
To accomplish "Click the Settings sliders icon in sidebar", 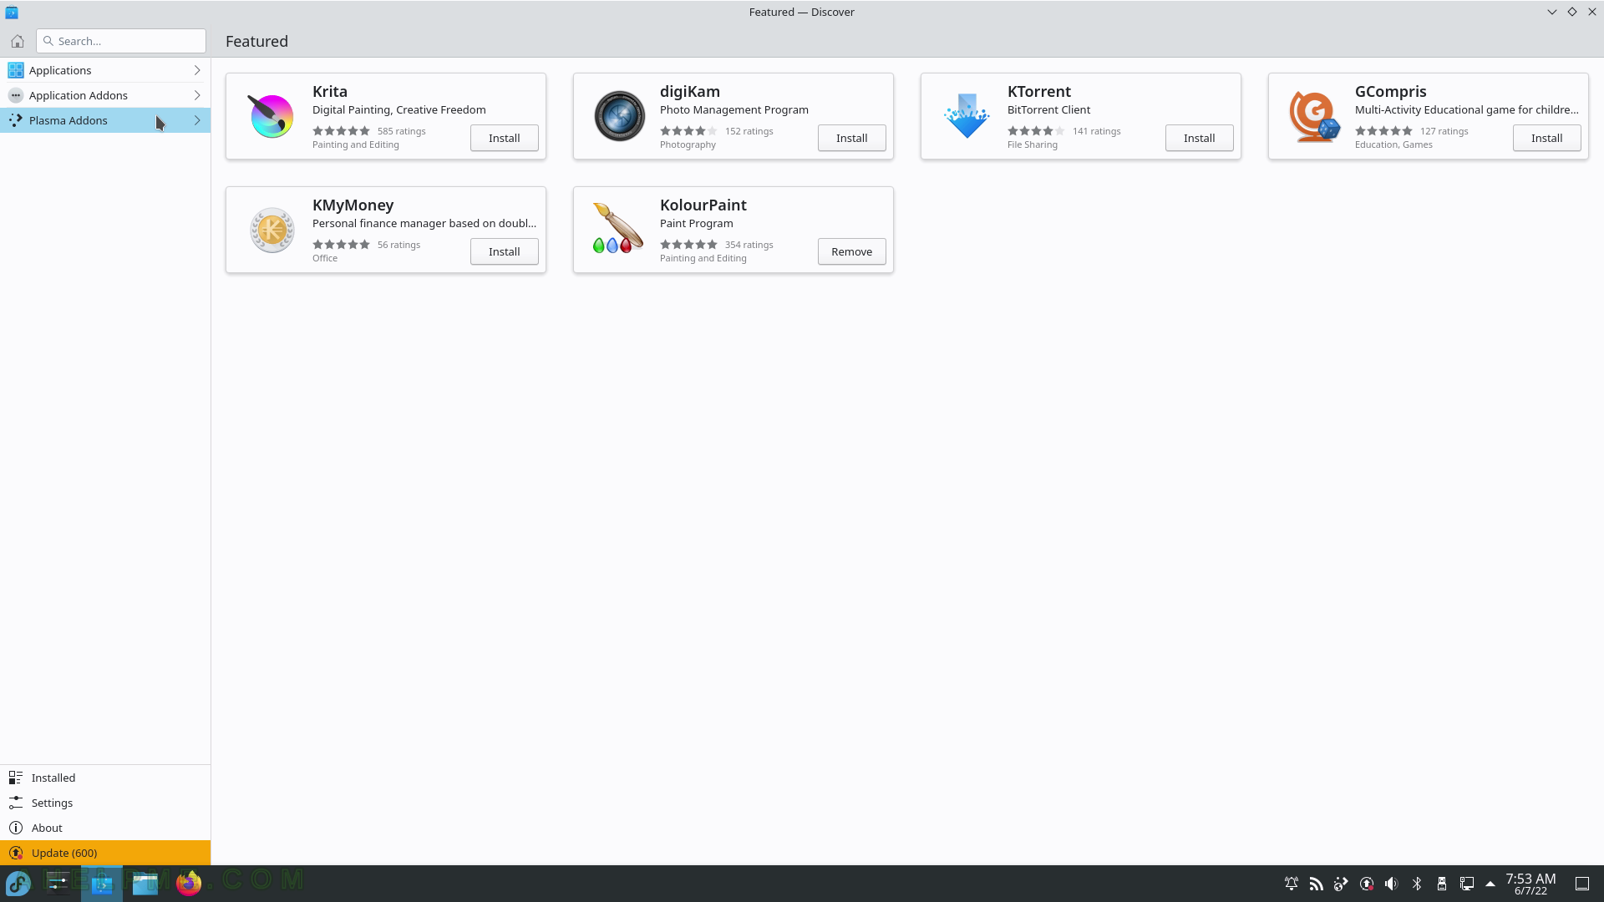I will click(15, 803).
